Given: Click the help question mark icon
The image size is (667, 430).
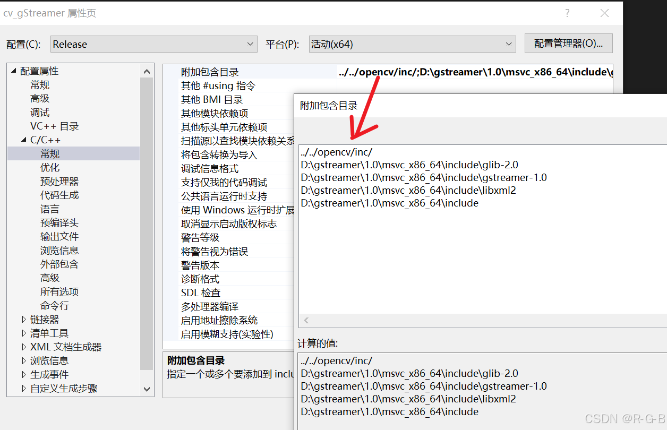Looking at the screenshot, I should click(567, 13).
